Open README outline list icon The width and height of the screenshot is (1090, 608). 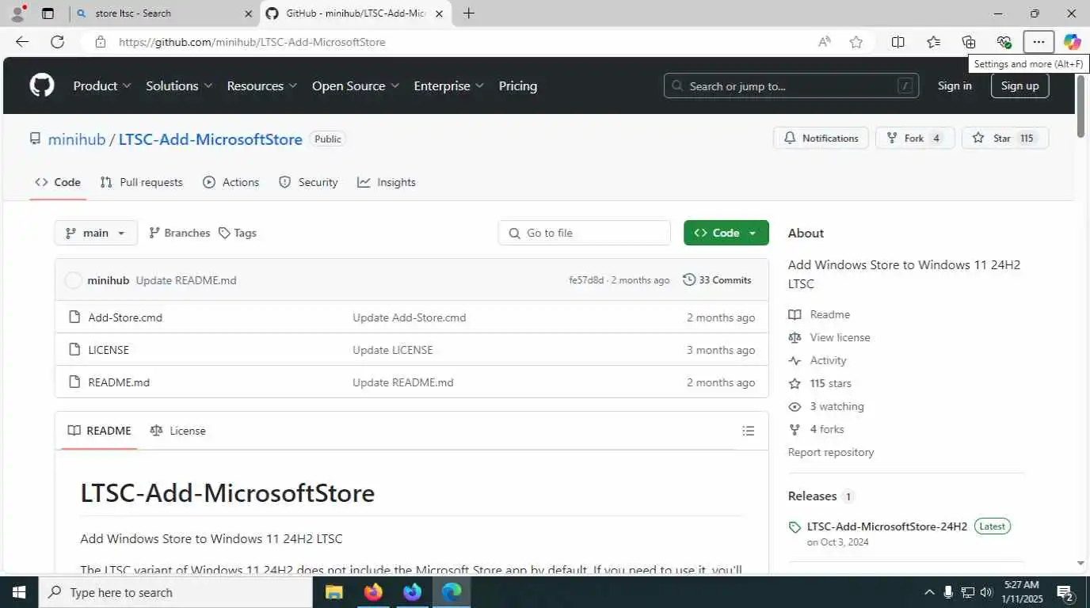748,431
